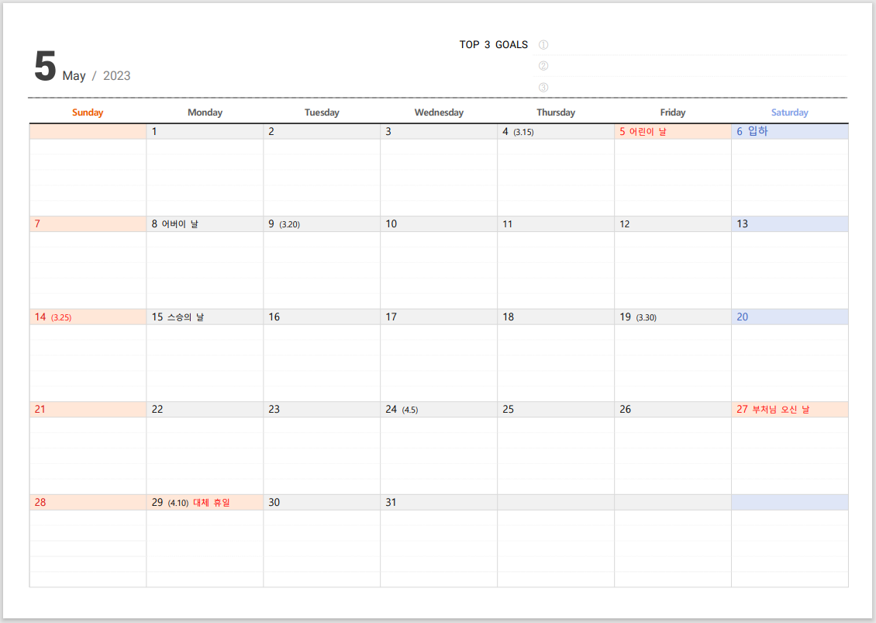Select date 2 cell header
Image resolution: width=876 pixels, height=623 pixels.
pos(322,131)
